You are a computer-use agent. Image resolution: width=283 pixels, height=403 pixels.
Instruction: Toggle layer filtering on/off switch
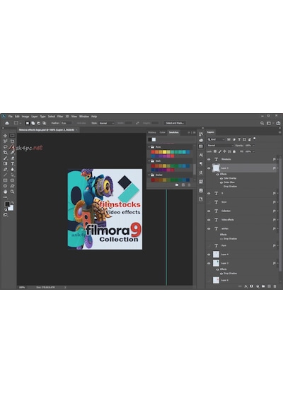point(255,139)
